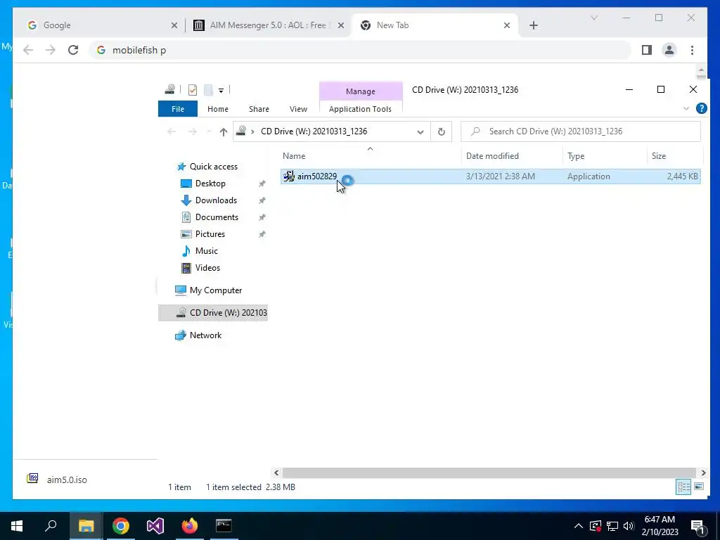The width and height of the screenshot is (720, 540).
Task: Click the Manage contextual tab
Action: click(361, 91)
